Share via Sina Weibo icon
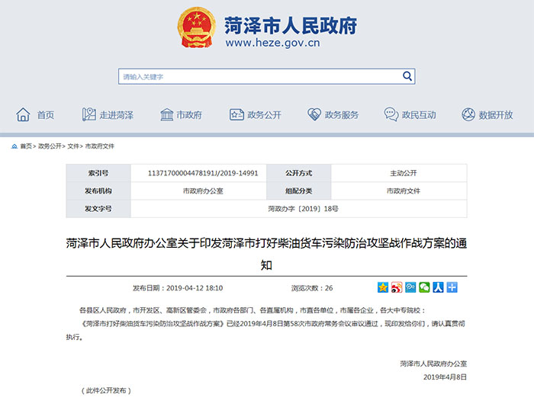Screen dimensions: 534x404 pyautogui.click(x=397, y=288)
